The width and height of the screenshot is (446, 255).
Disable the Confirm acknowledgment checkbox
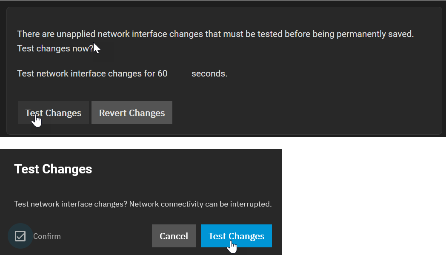[21, 236]
